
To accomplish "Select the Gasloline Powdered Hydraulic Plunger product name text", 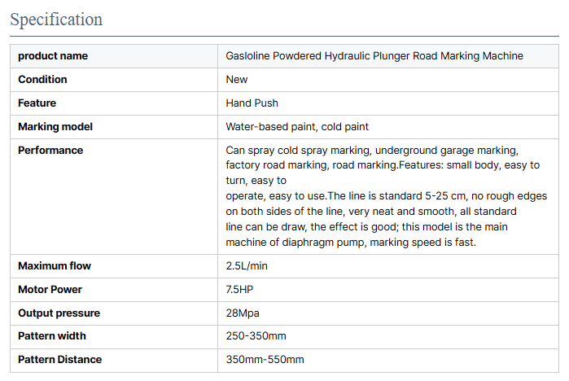I will [374, 56].
